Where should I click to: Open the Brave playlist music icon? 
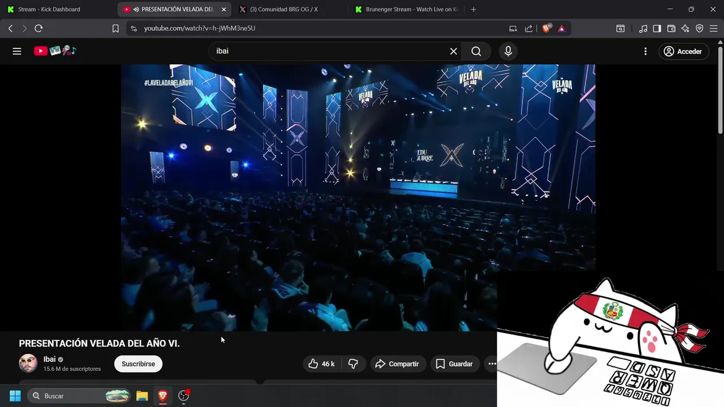pyautogui.click(x=643, y=28)
